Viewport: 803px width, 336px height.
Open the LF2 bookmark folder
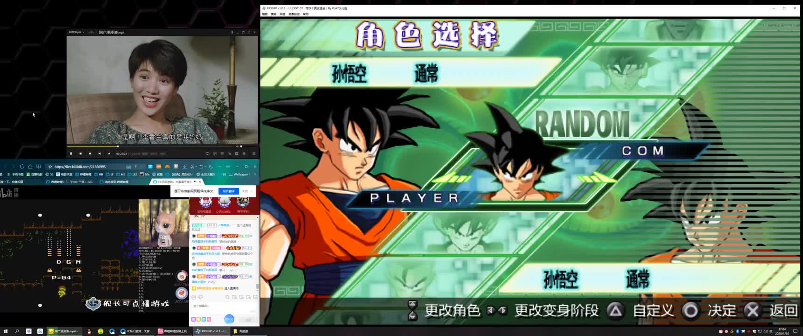(x=132, y=175)
